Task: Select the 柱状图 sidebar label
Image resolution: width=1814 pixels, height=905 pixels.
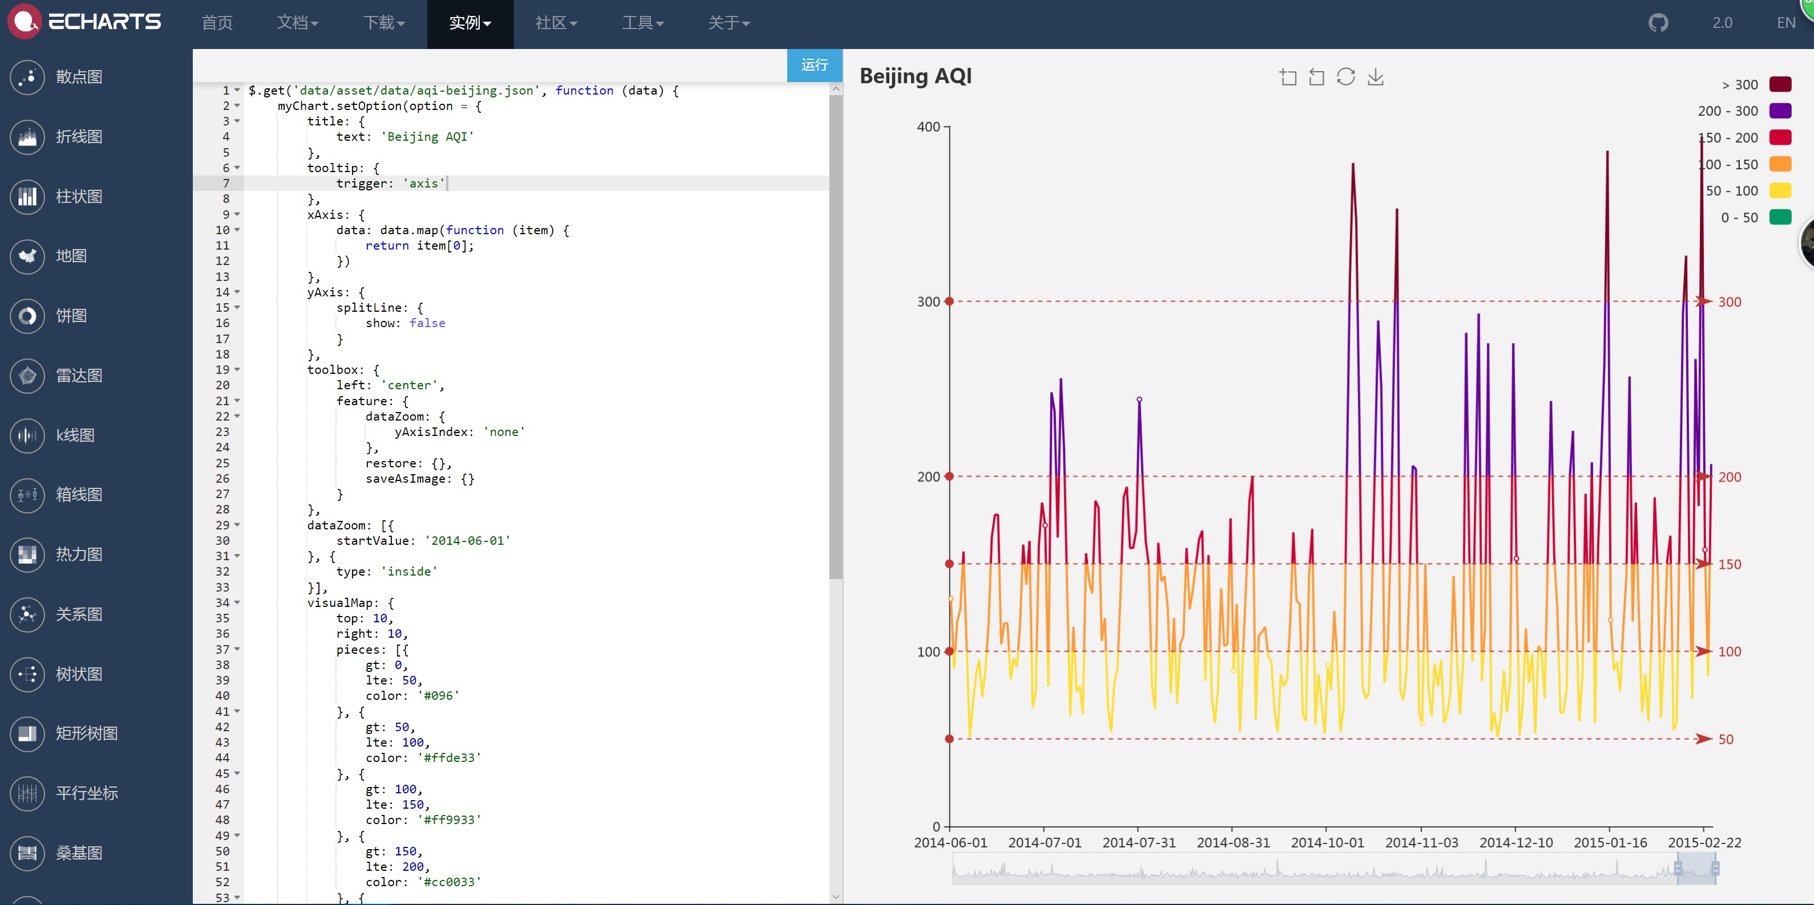Action: tap(79, 197)
